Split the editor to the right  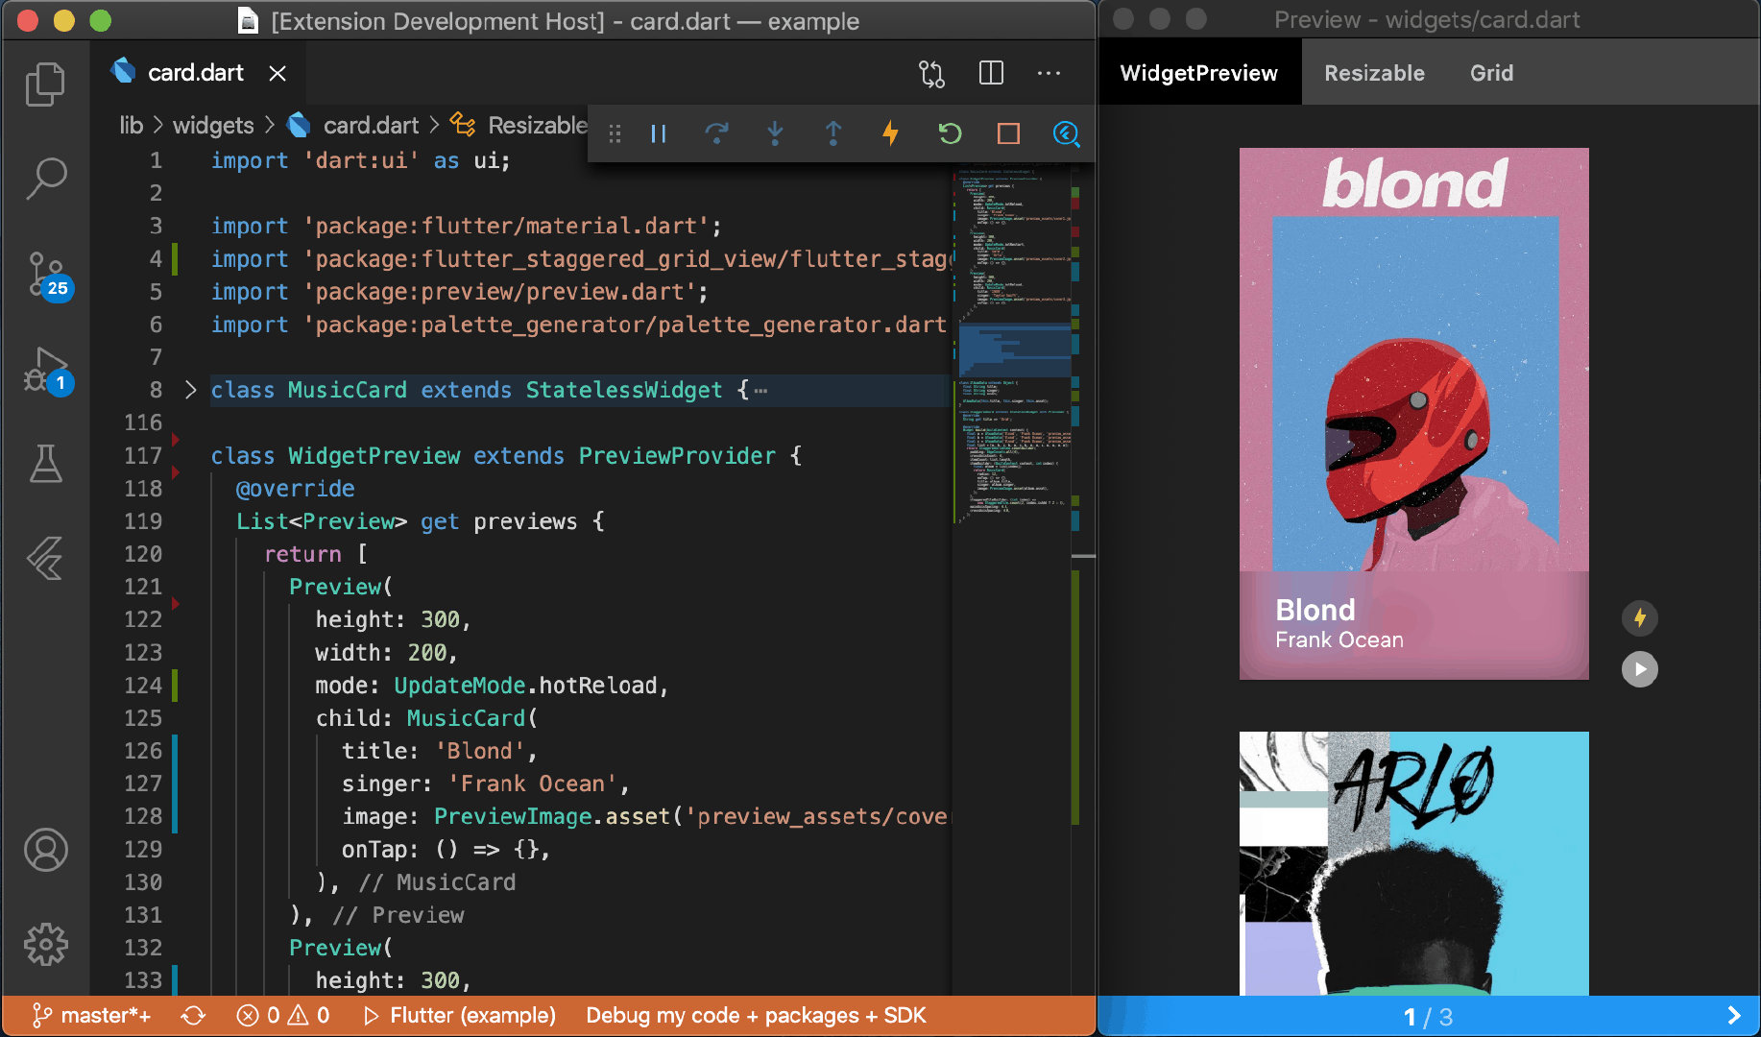[x=991, y=73]
